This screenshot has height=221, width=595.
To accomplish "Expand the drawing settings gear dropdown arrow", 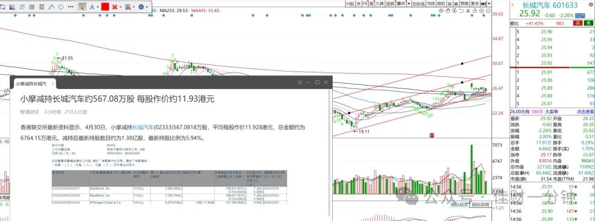I will [147, 7].
